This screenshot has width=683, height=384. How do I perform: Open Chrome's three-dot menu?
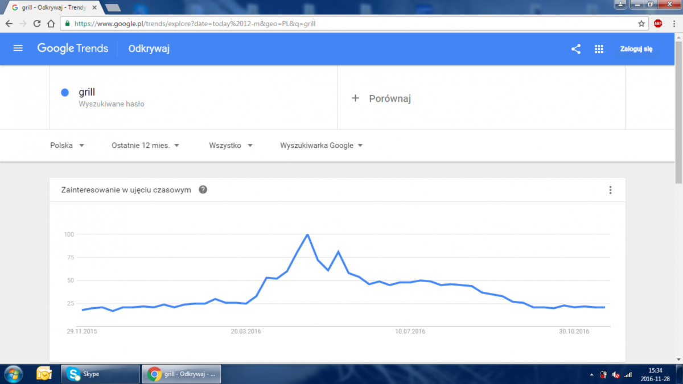(673, 24)
